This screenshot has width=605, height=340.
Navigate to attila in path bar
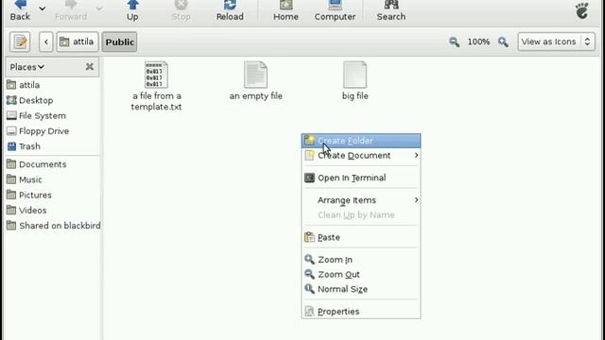78,42
